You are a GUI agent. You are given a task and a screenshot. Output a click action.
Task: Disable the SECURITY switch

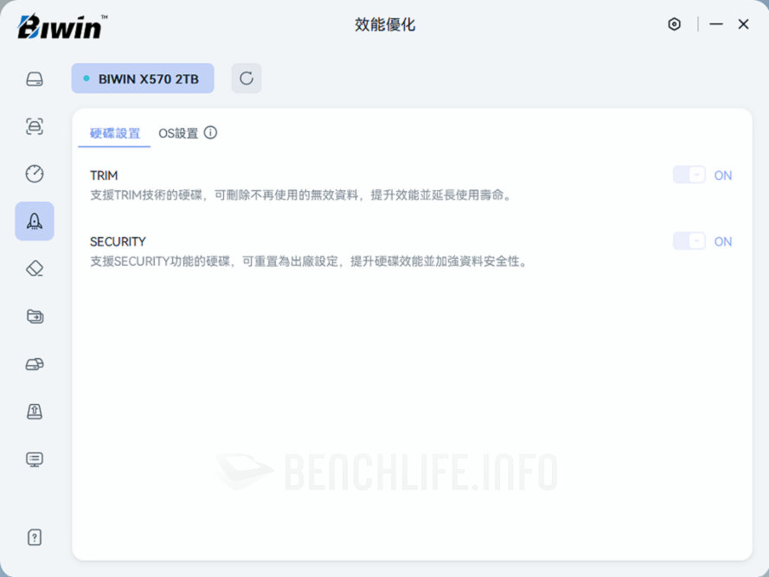(689, 241)
